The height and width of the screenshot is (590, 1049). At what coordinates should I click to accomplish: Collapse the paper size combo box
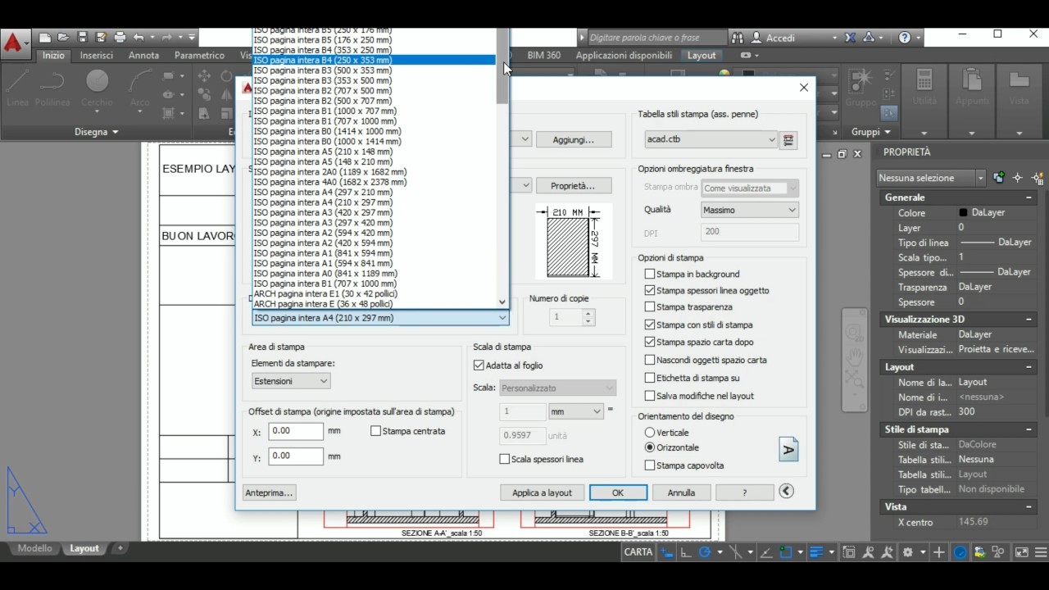click(380, 318)
